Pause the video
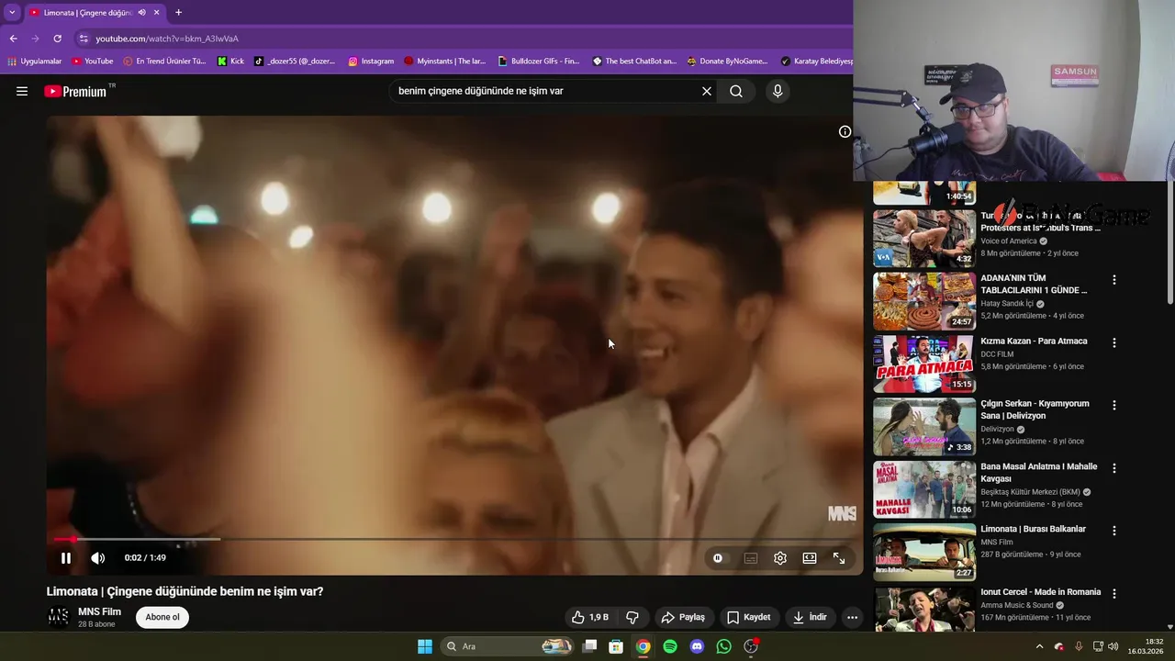Viewport: 1175px width, 661px height. pyautogui.click(x=66, y=558)
